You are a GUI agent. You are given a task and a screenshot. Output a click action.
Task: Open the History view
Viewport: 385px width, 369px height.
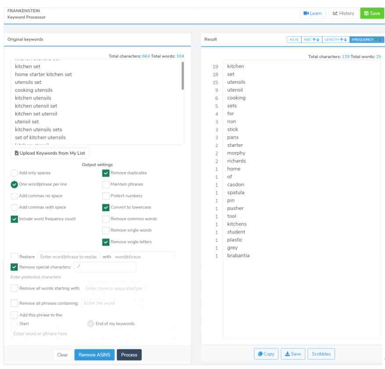[x=343, y=13]
